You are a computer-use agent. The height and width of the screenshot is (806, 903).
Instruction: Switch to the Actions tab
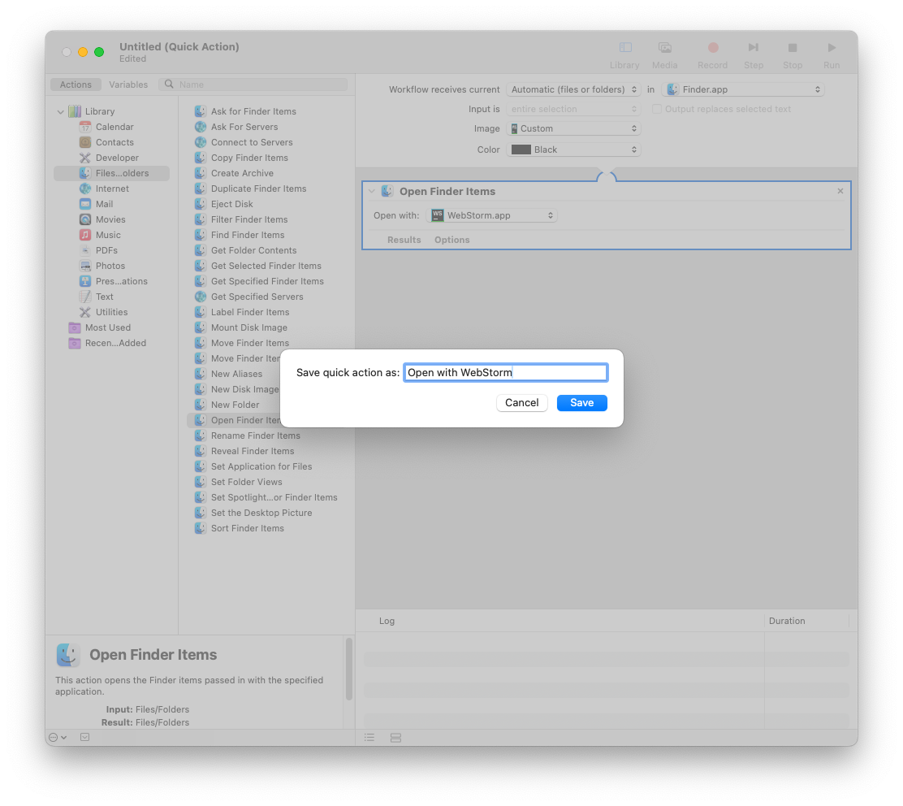tap(76, 84)
